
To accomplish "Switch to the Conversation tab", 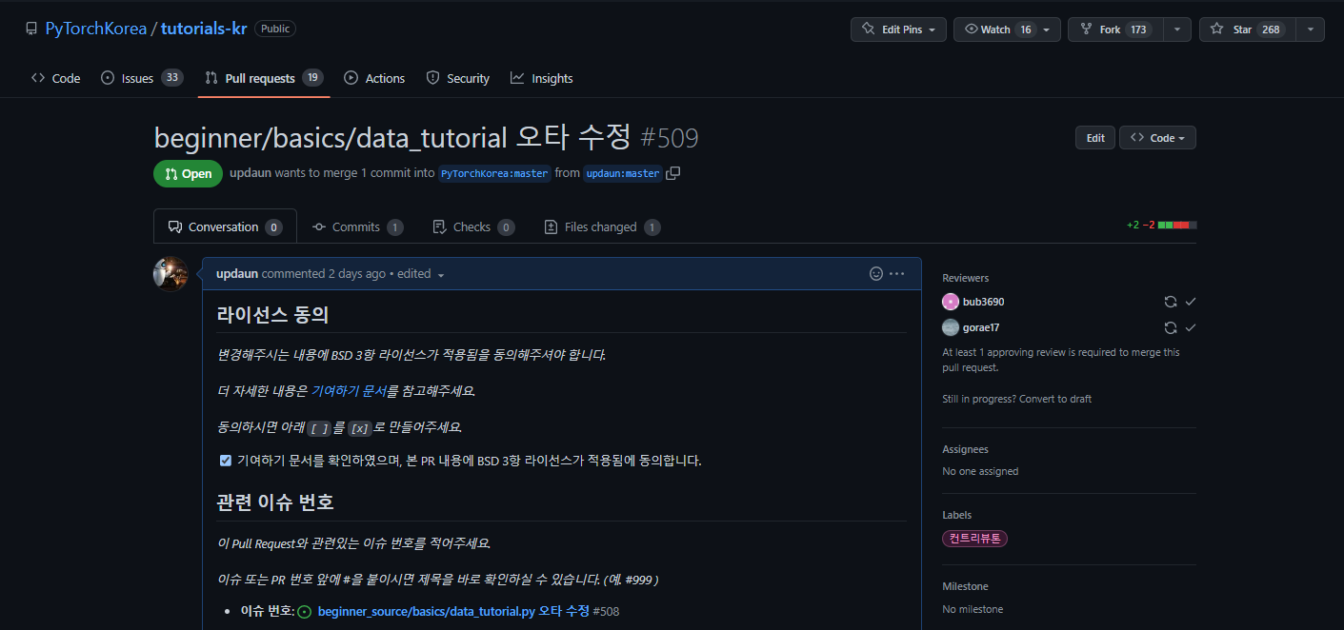I will 225,226.
